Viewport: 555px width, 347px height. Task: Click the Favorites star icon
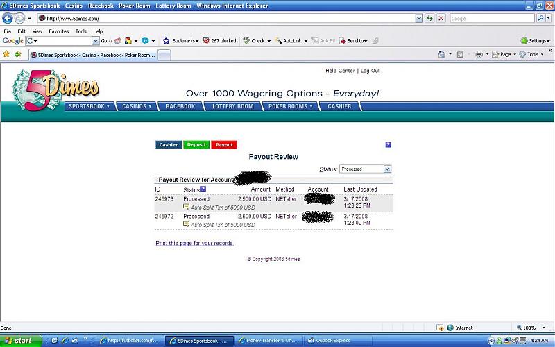point(7,54)
